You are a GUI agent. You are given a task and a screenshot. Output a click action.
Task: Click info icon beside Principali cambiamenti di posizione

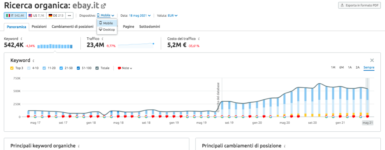(284, 146)
